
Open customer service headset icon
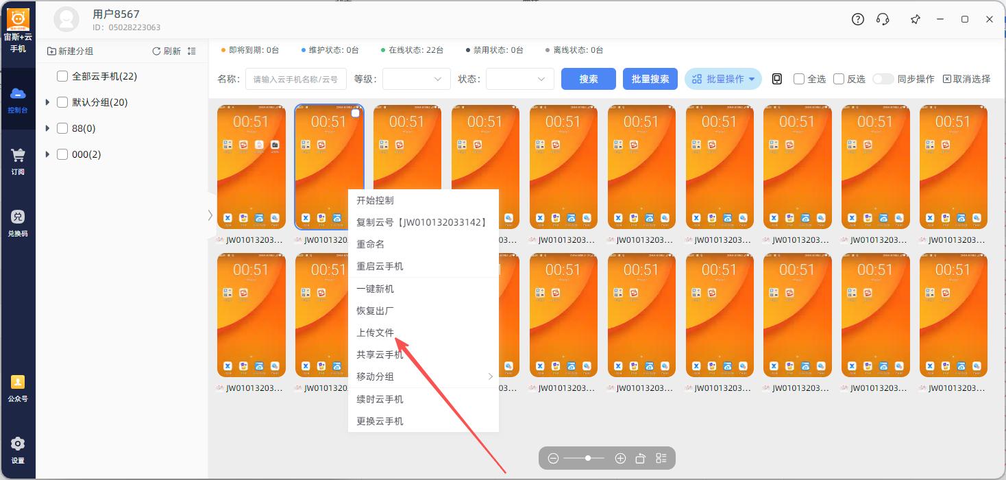tap(883, 19)
